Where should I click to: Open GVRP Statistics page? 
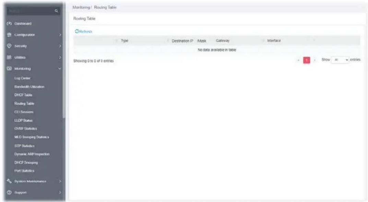(x=26, y=129)
